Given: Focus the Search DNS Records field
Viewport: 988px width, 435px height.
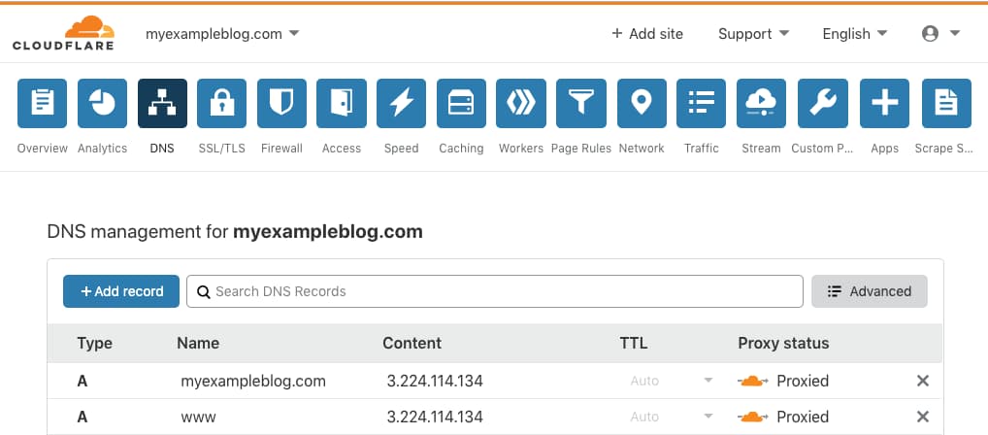Looking at the screenshot, I should tap(495, 291).
